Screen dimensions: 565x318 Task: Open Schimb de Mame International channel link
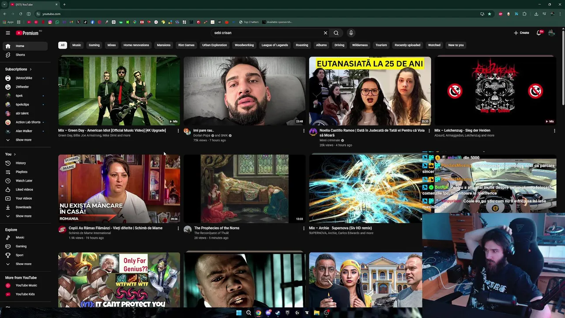[90, 233]
